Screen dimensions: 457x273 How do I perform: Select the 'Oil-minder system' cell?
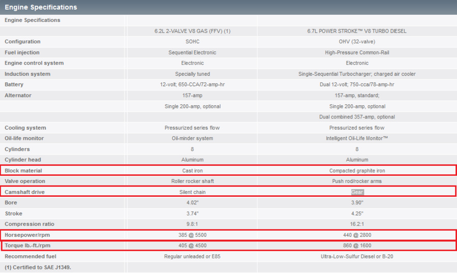(x=192, y=138)
